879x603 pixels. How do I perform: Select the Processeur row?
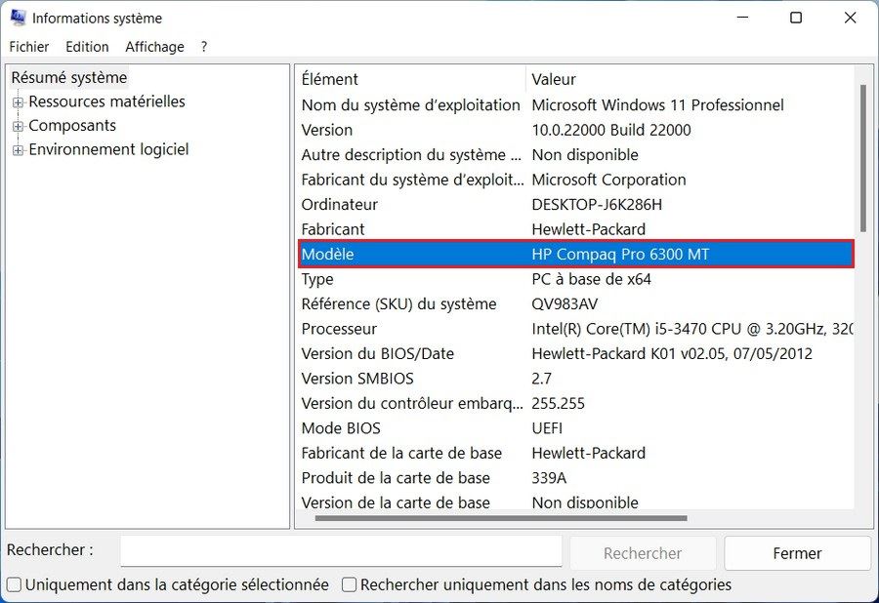(575, 329)
